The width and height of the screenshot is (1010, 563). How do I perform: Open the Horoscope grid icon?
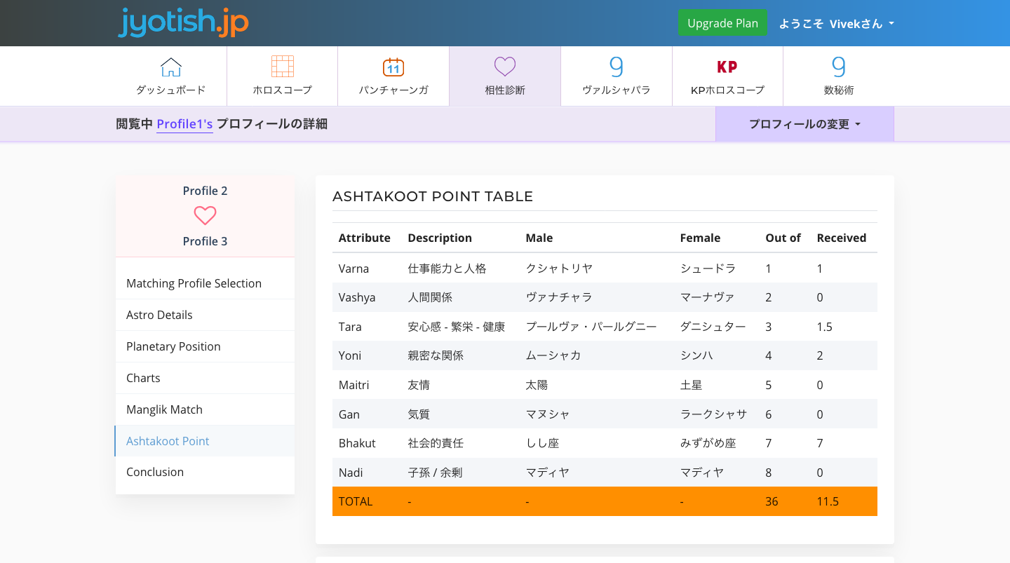pos(282,67)
